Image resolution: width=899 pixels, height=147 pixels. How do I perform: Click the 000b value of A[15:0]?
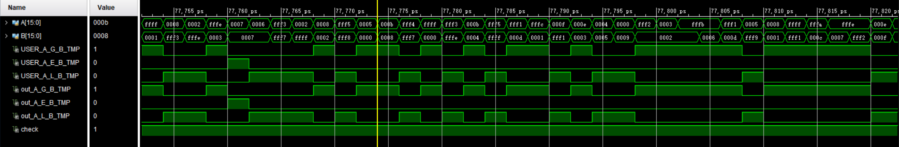[101, 23]
